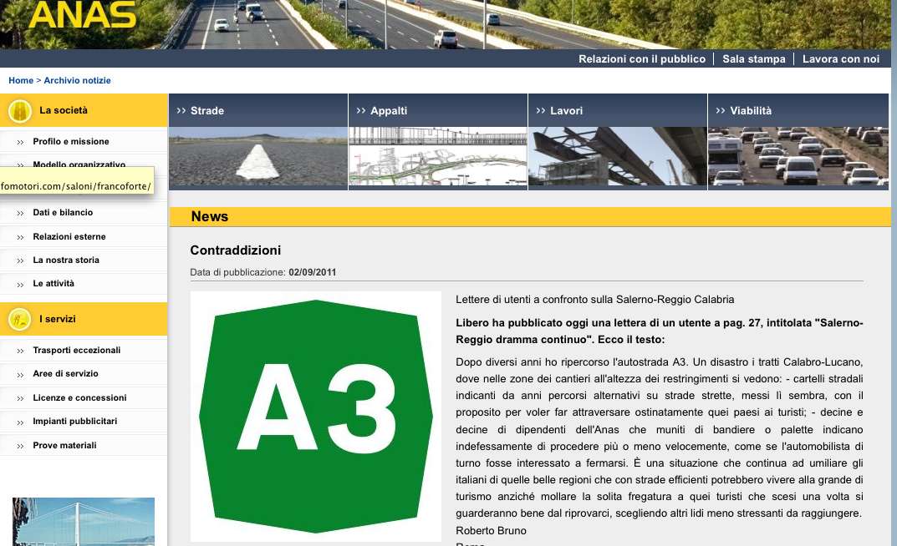Open Trasporti eccezionali page
Image resolution: width=897 pixels, height=546 pixels.
click(77, 350)
